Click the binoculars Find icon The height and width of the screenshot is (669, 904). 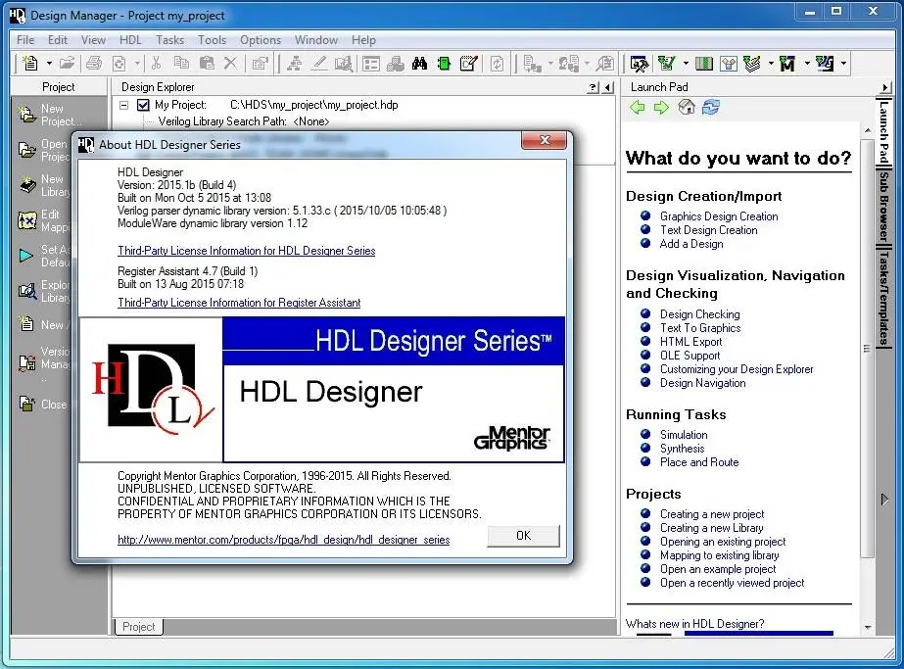coord(420,63)
